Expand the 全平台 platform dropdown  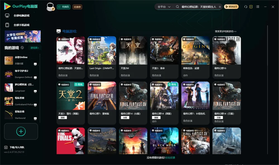[x=164, y=7]
